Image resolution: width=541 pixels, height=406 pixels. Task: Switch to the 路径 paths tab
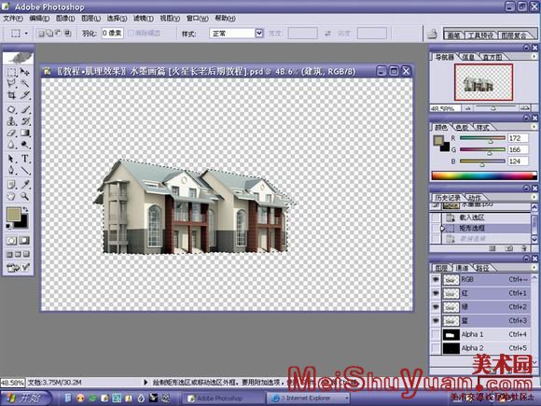pyautogui.click(x=482, y=268)
